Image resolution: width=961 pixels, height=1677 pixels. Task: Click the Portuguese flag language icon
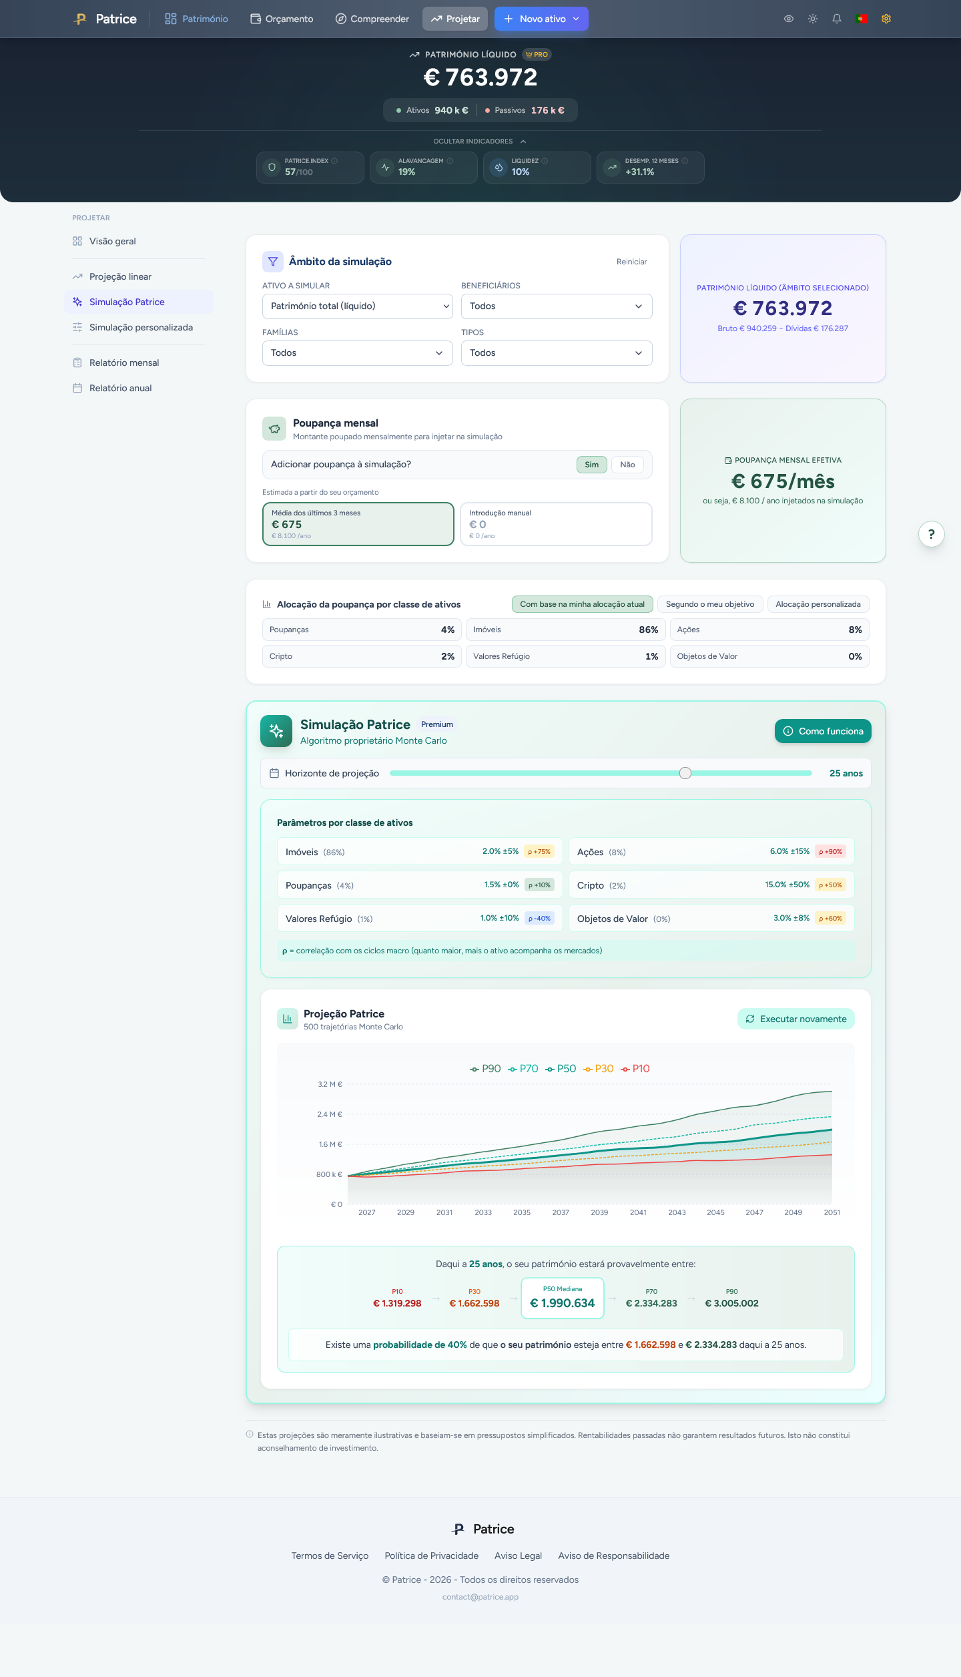[861, 19]
